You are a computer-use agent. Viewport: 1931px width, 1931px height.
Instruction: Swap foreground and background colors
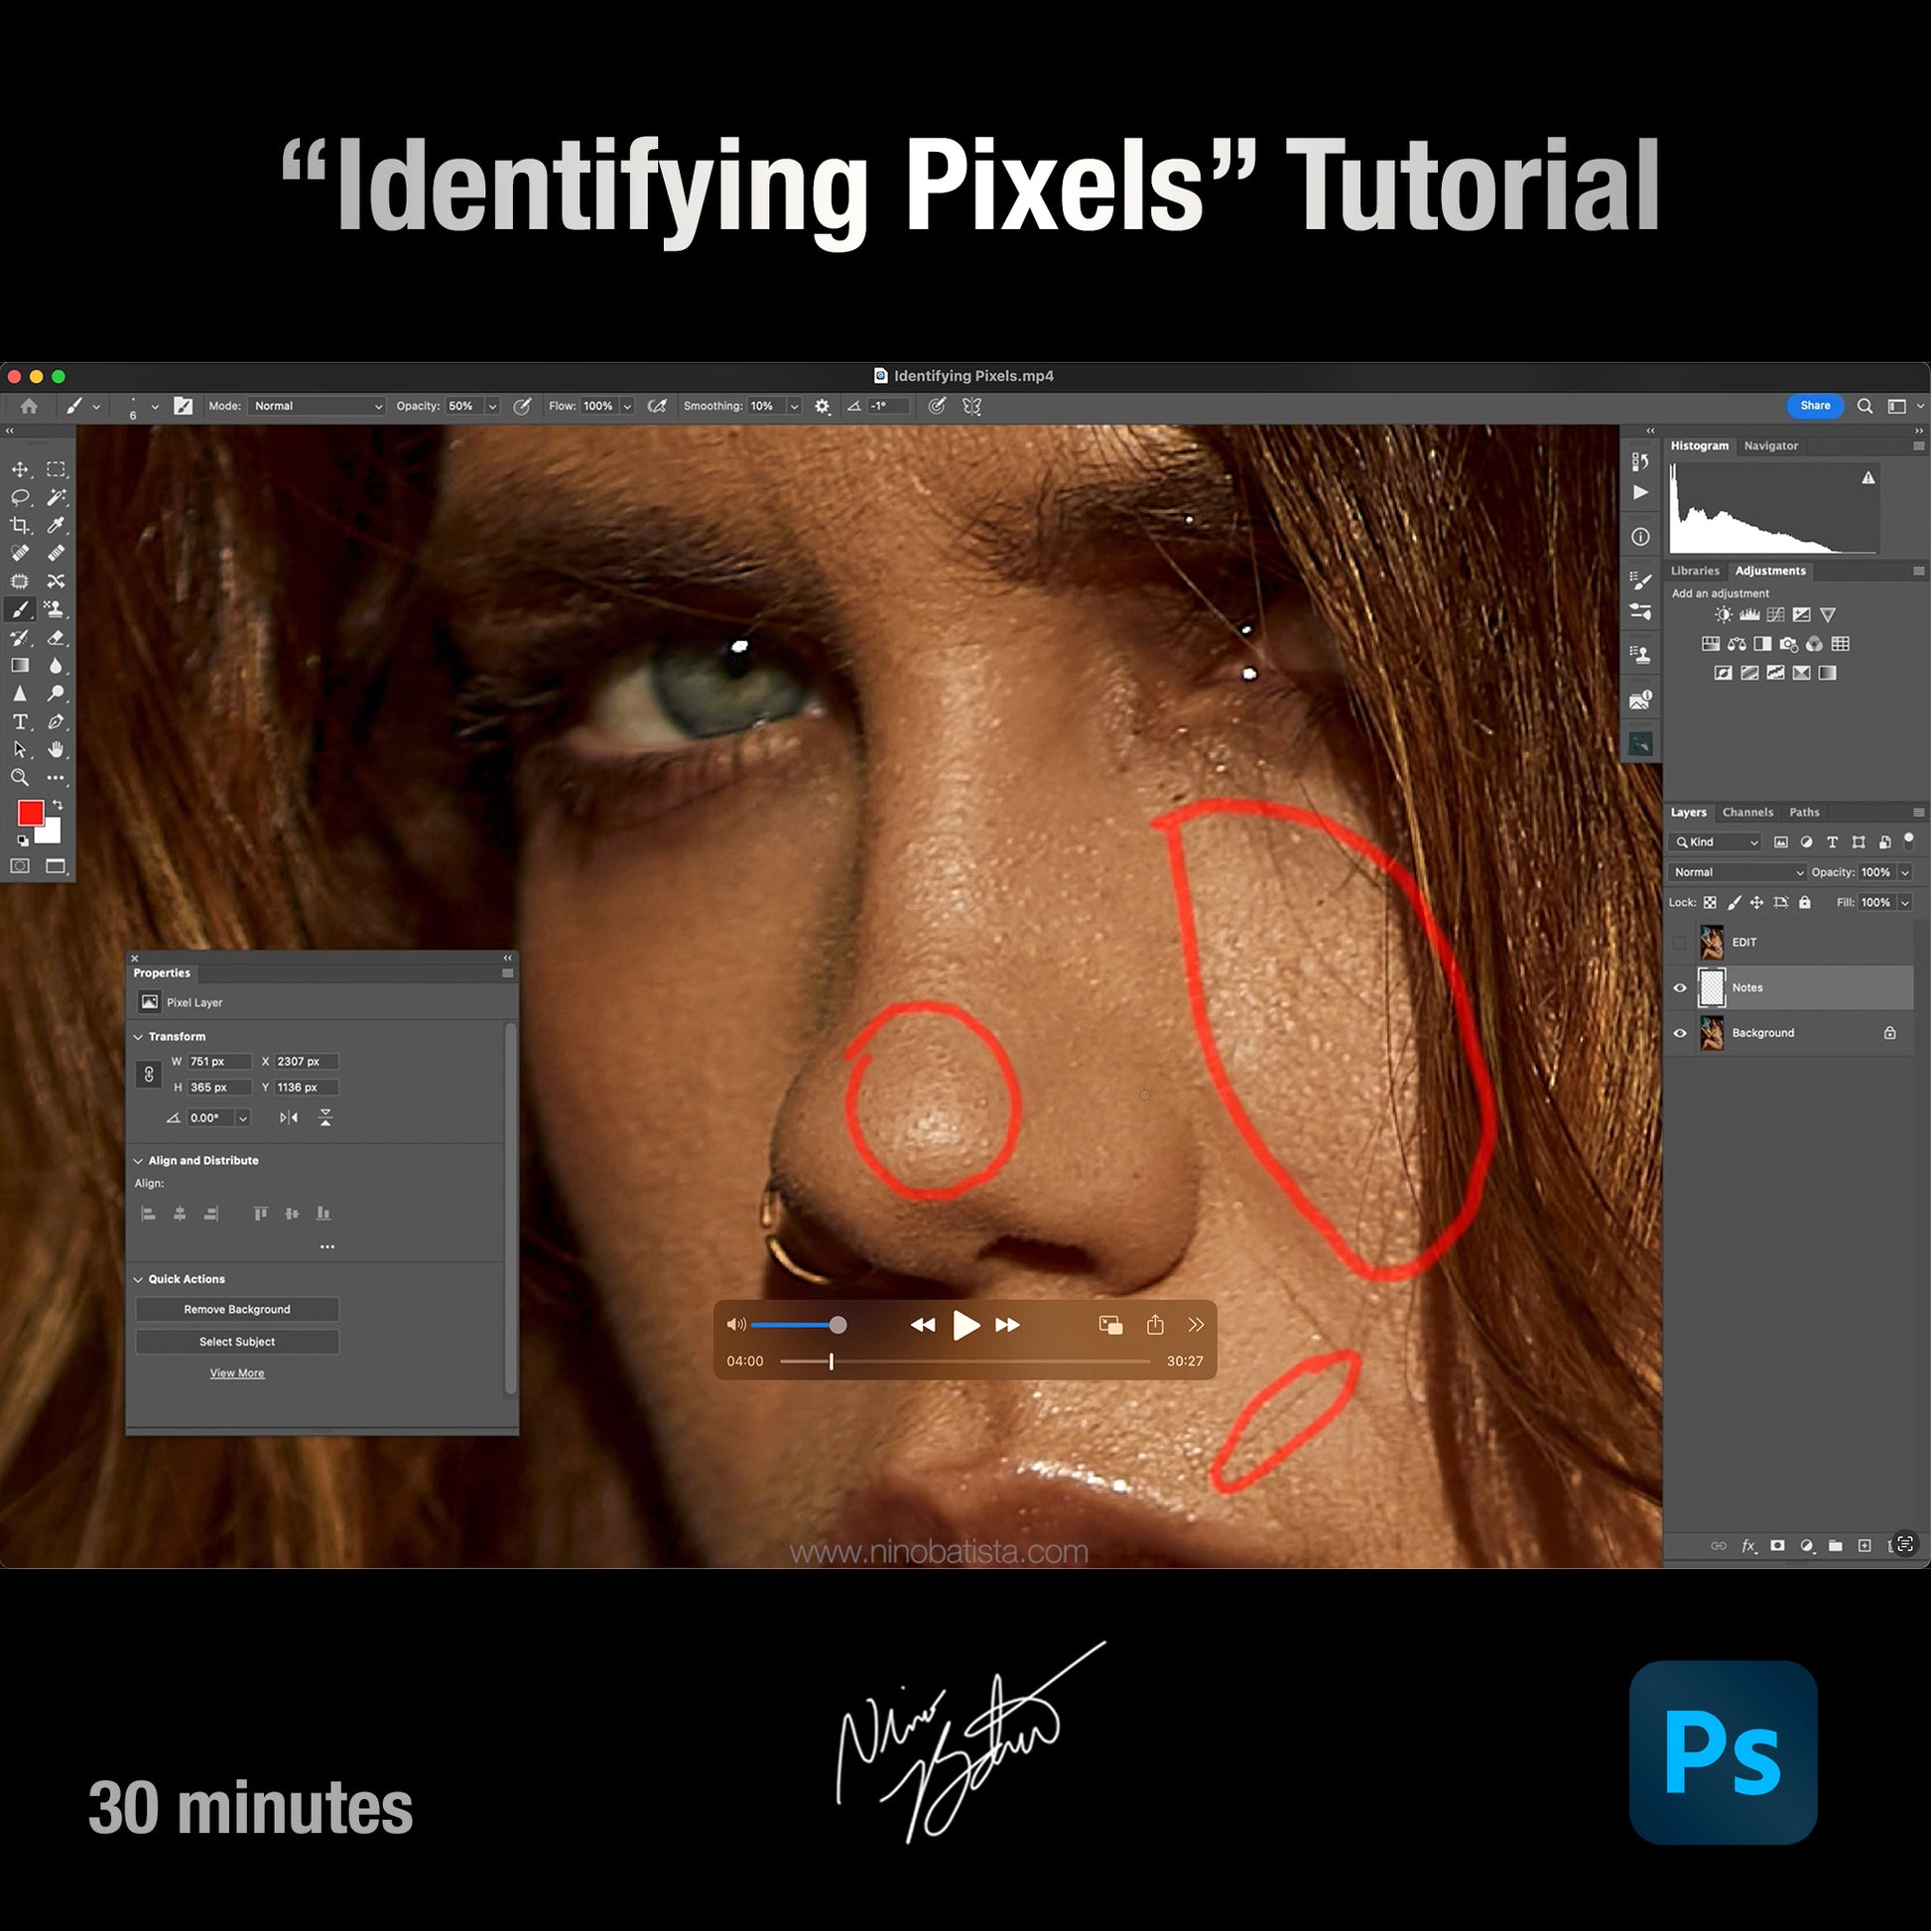click(x=58, y=805)
